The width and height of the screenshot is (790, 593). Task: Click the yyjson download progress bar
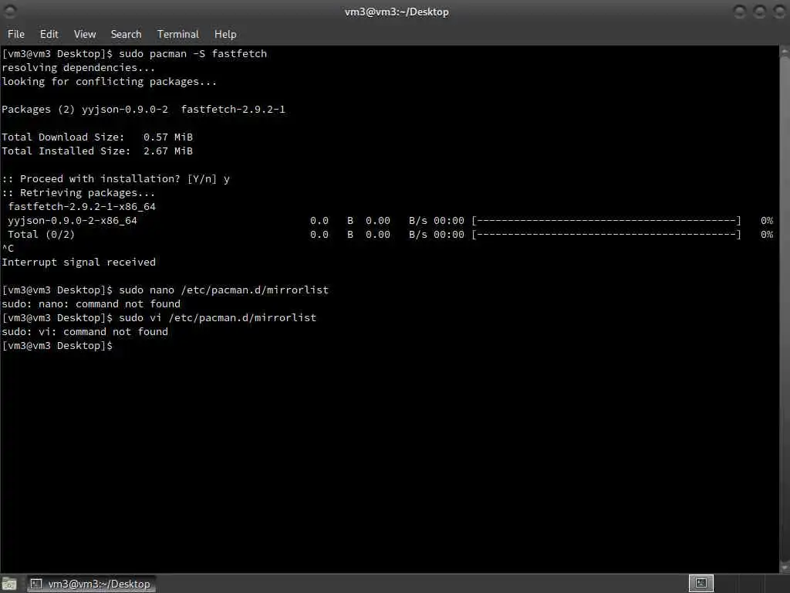tap(606, 220)
